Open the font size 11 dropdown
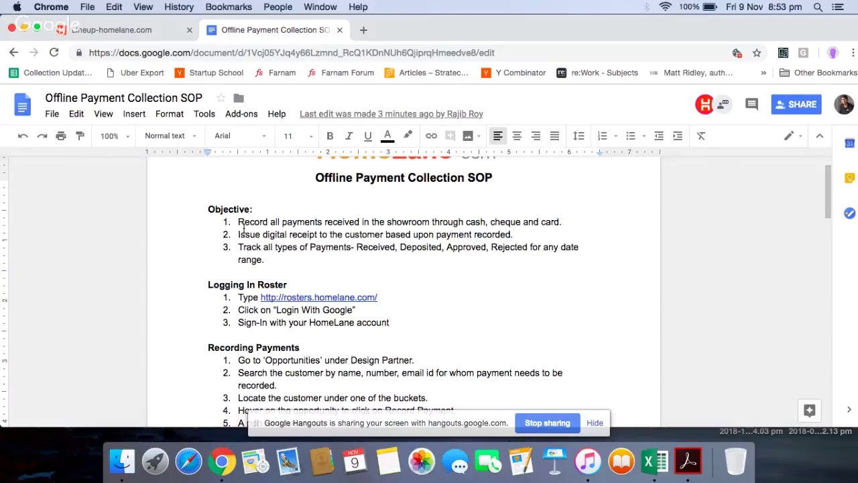This screenshot has height=483, width=858. (x=297, y=136)
